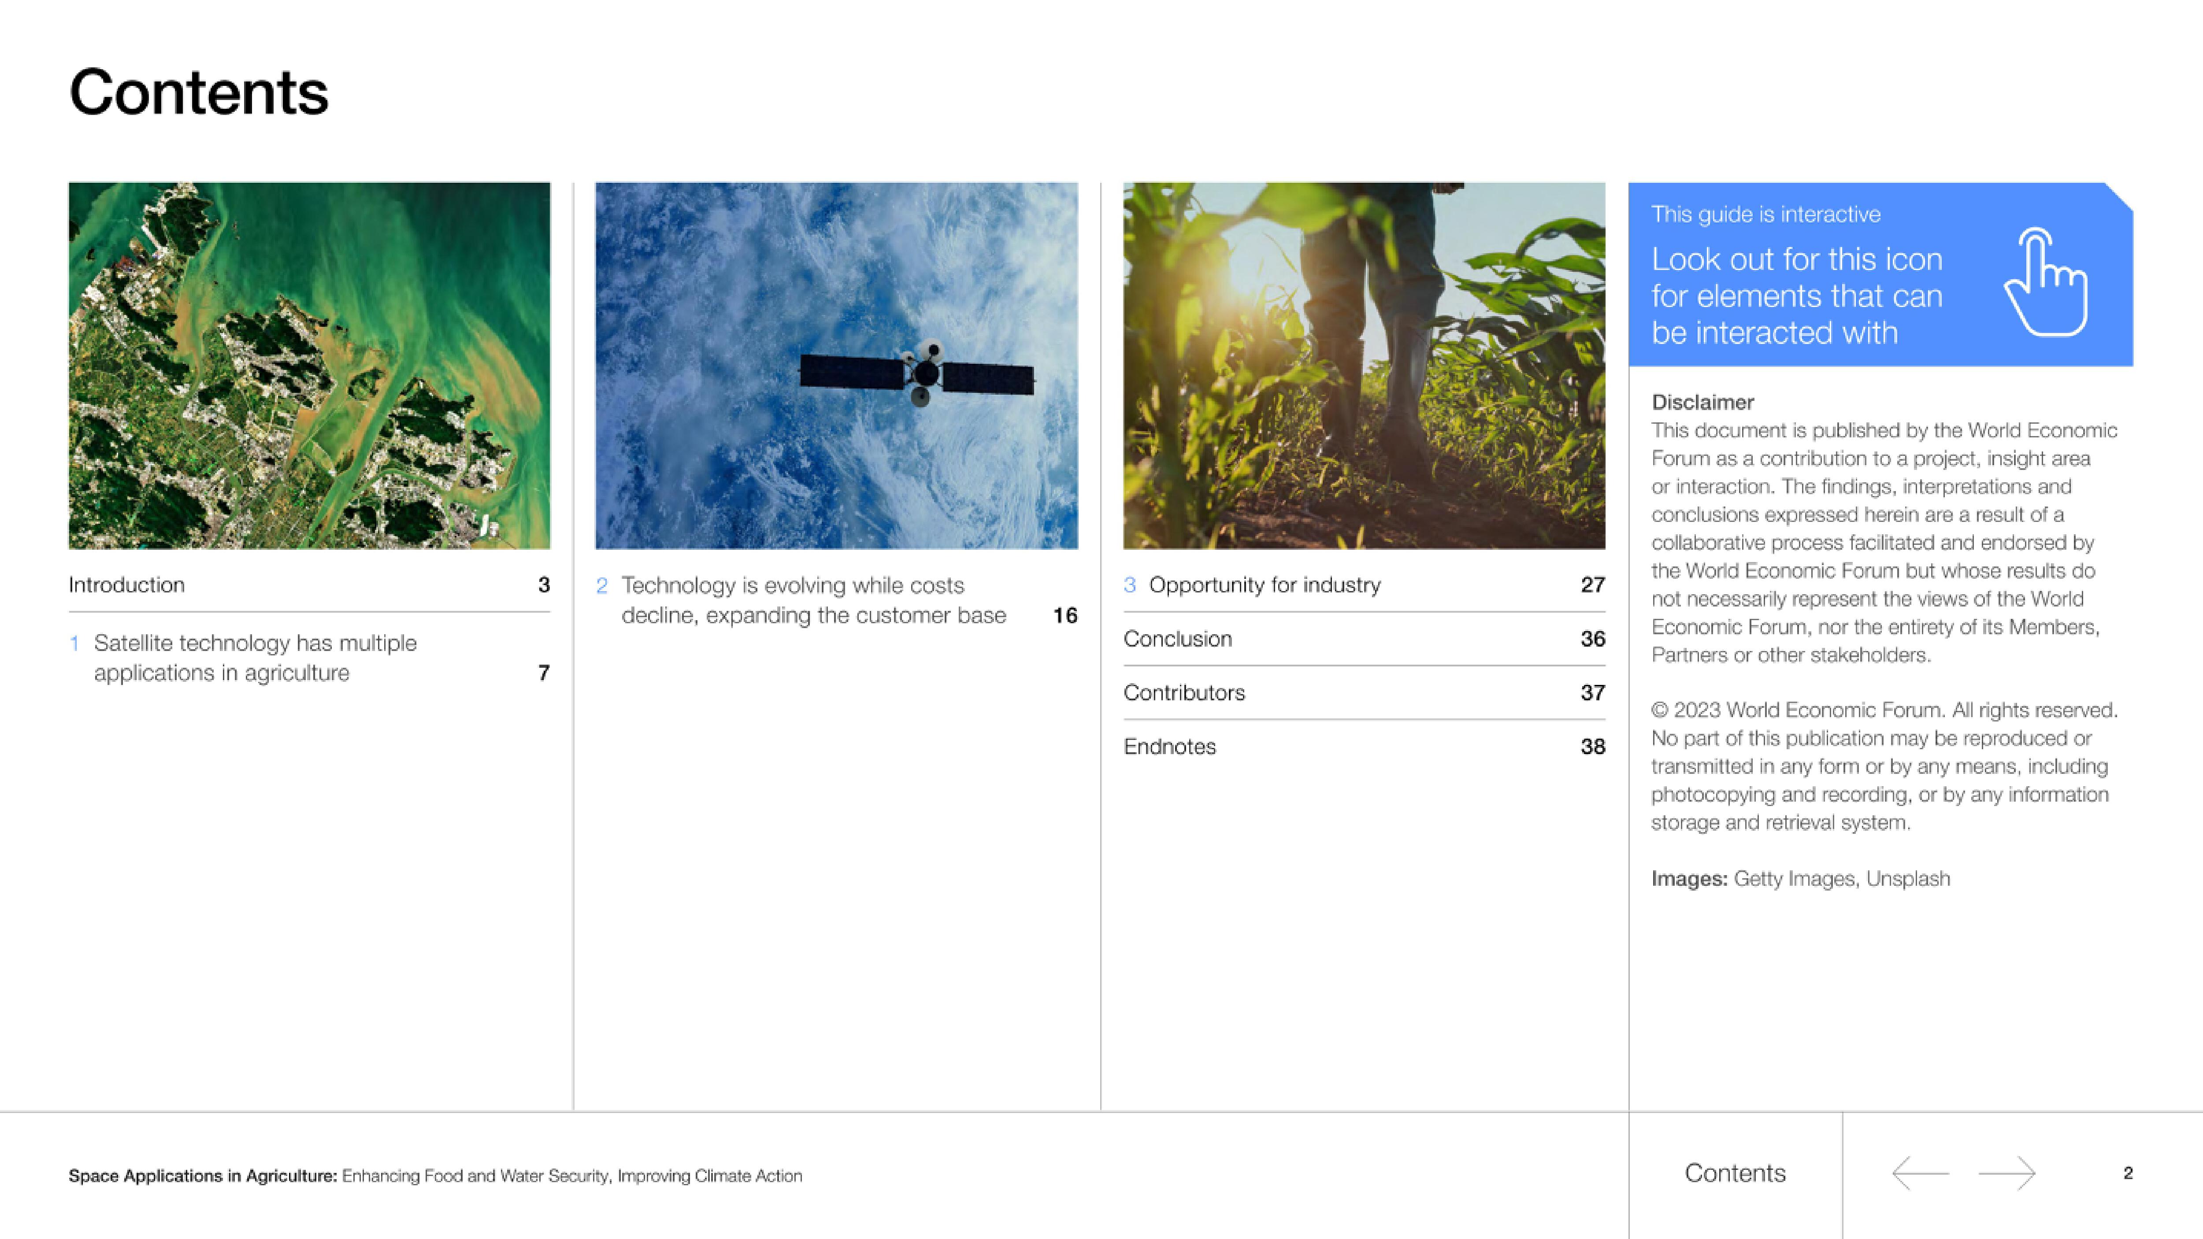Click page number 36 beside Conclusion
The width and height of the screenshot is (2203, 1239).
1592,639
